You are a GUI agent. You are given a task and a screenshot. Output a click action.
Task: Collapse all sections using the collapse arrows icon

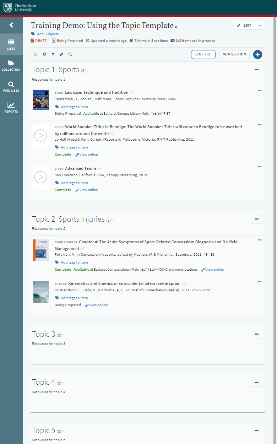point(61,54)
